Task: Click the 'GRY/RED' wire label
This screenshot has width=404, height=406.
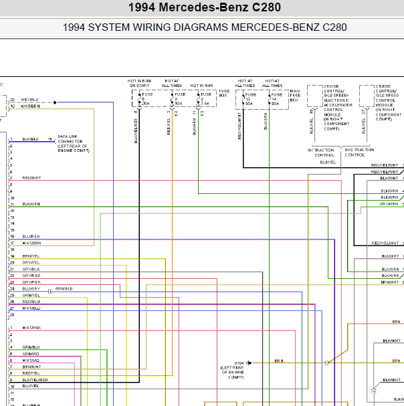Action: click(x=31, y=276)
